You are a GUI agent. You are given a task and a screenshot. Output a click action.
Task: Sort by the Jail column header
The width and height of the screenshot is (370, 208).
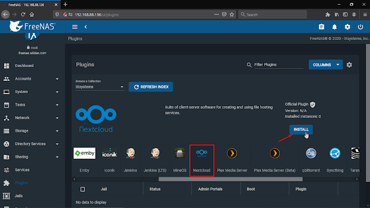pyautogui.click(x=104, y=189)
